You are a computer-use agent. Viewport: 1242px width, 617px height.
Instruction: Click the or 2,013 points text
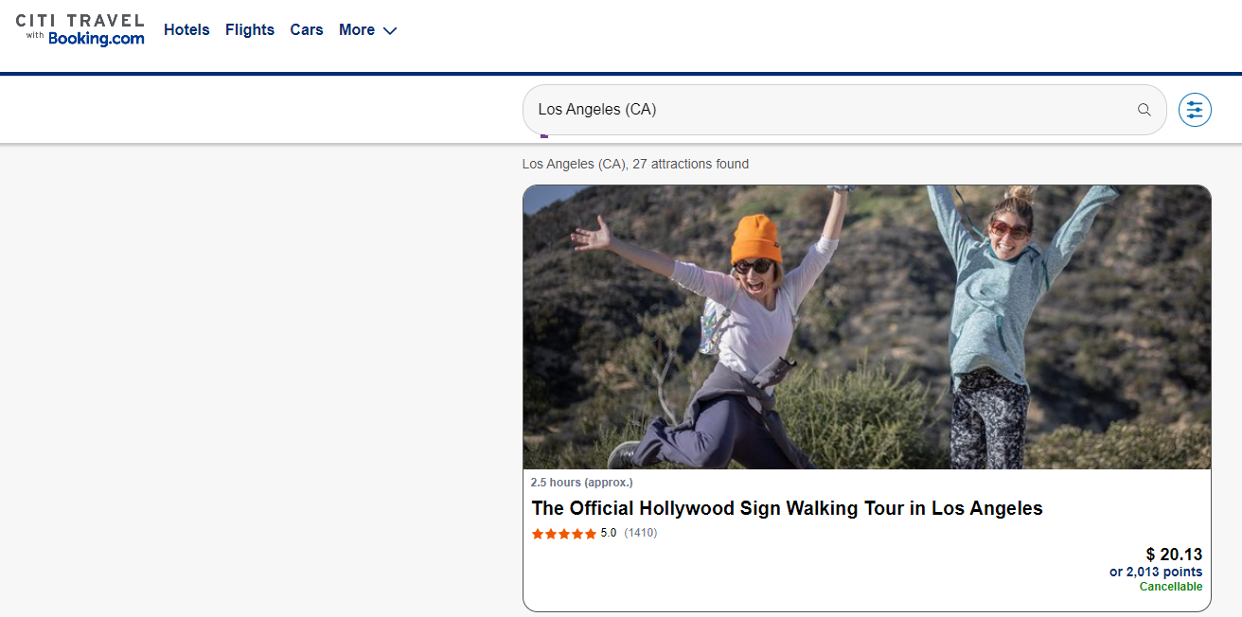[1156, 572]
